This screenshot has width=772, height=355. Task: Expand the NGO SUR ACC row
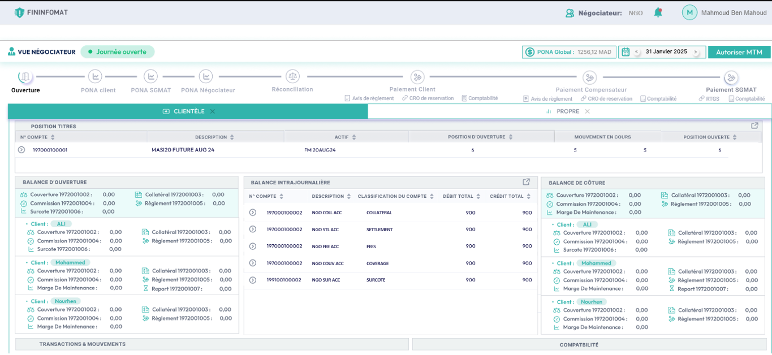point(253,280)
